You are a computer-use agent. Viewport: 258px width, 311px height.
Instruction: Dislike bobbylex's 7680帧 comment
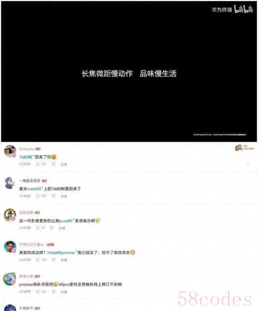click(54, 164)
